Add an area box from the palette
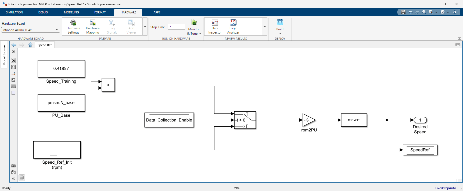 (13, 93)
